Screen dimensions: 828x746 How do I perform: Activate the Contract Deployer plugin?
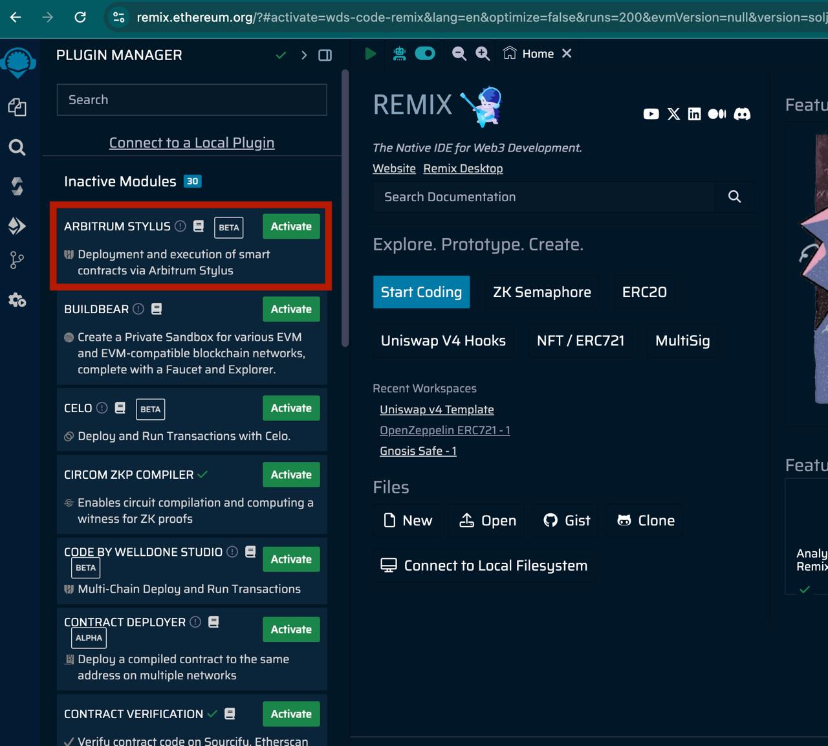(291, 630)
